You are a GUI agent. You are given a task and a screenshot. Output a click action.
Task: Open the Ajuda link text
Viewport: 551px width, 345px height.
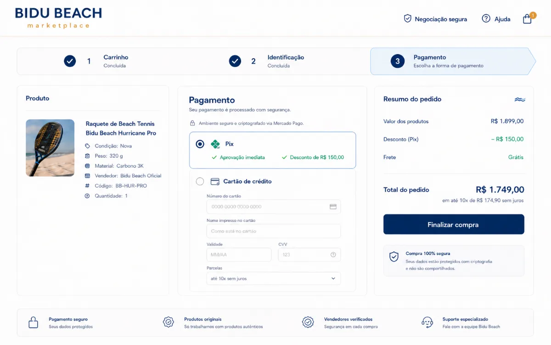[x=502, y=19]
